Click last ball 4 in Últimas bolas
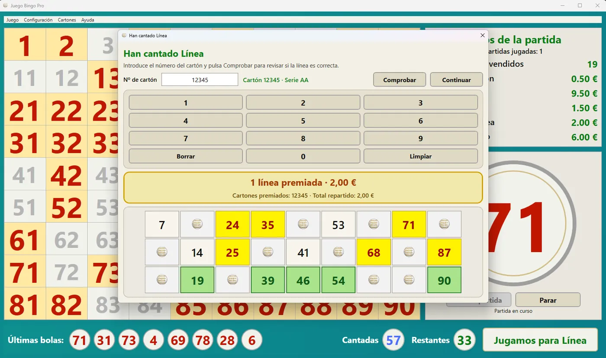Viewport: 606px width, 358px height. point(153,340)
